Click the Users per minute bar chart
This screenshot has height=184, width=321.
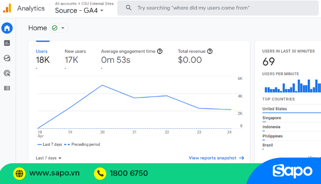pos(293,86)
